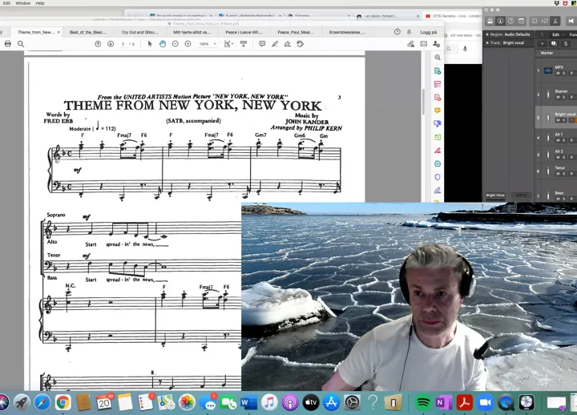Switch to the Cry Out and Shout tab
The width and height of the screenshot is (577, 415).
(139, 32)
